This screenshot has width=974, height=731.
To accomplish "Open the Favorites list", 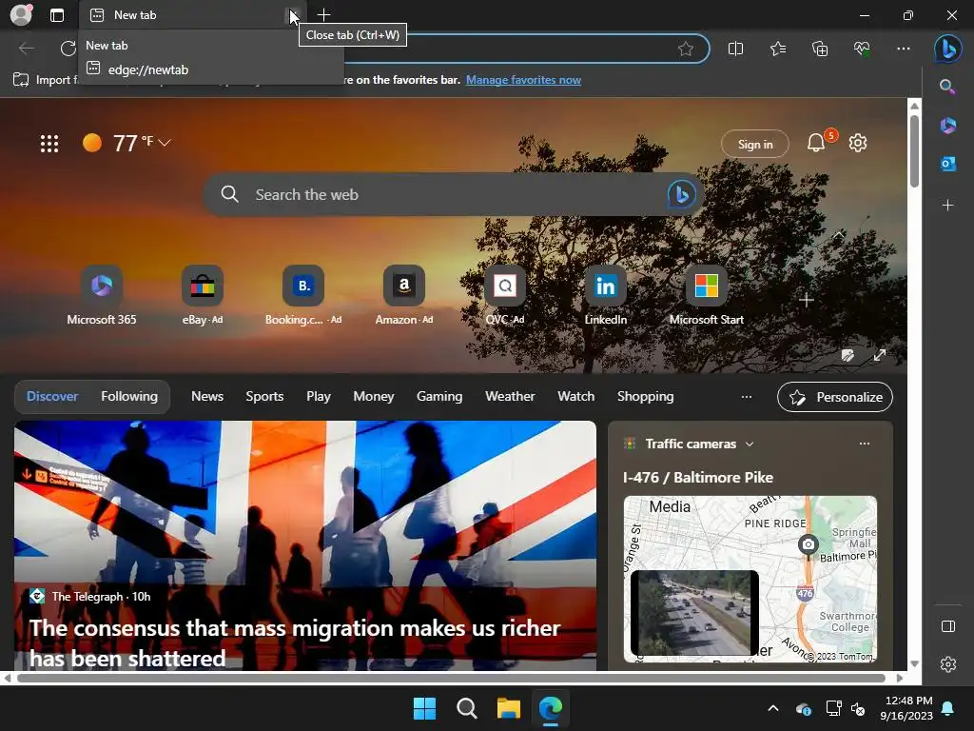I will (x=778, y=49).
